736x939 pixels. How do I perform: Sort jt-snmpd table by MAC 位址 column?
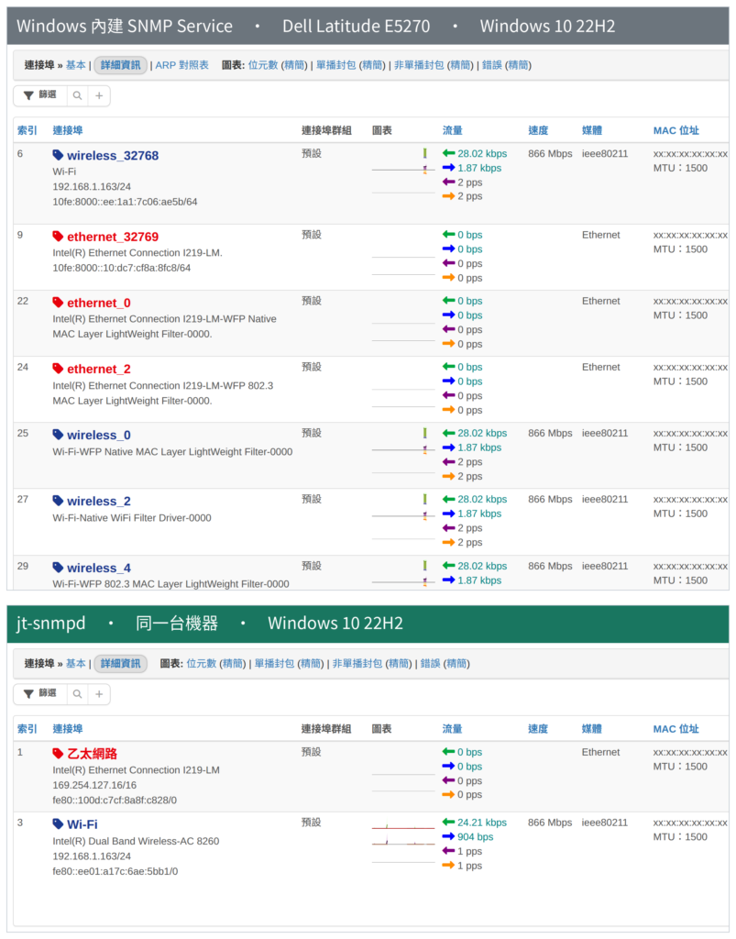[676, 729]
